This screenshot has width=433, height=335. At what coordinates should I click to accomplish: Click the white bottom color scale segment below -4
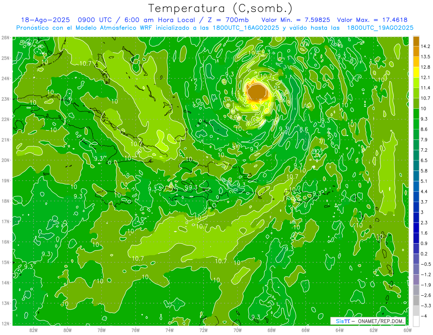tap(416, 321)
